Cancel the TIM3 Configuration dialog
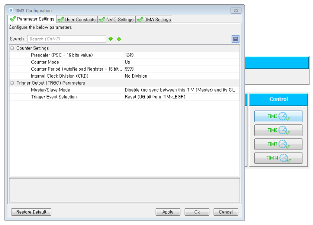313x225 pixels. coord(226,212)
